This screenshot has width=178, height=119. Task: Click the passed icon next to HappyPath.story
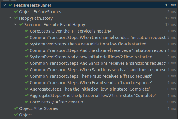point(16,18)
